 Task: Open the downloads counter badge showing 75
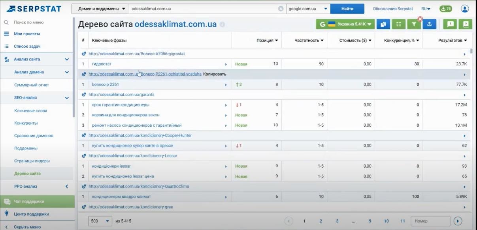pyautogui.click(x=446, y=9)
